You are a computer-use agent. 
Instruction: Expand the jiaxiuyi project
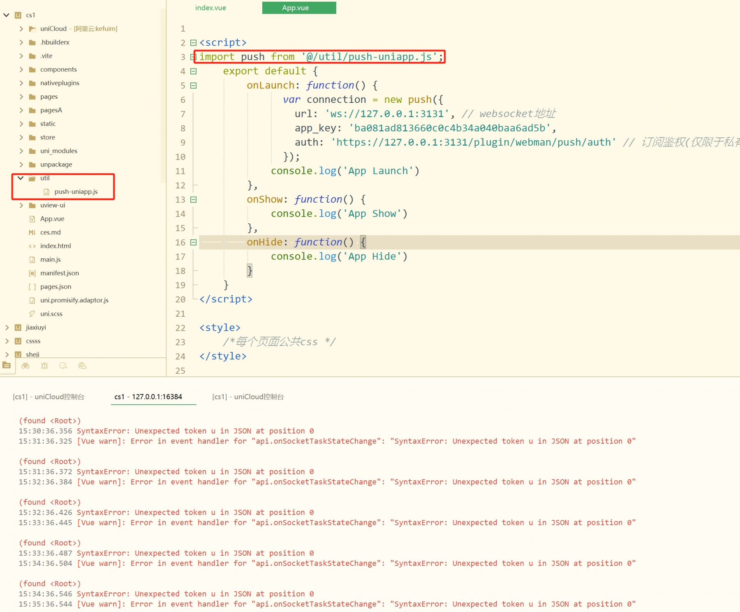[7, 327]
